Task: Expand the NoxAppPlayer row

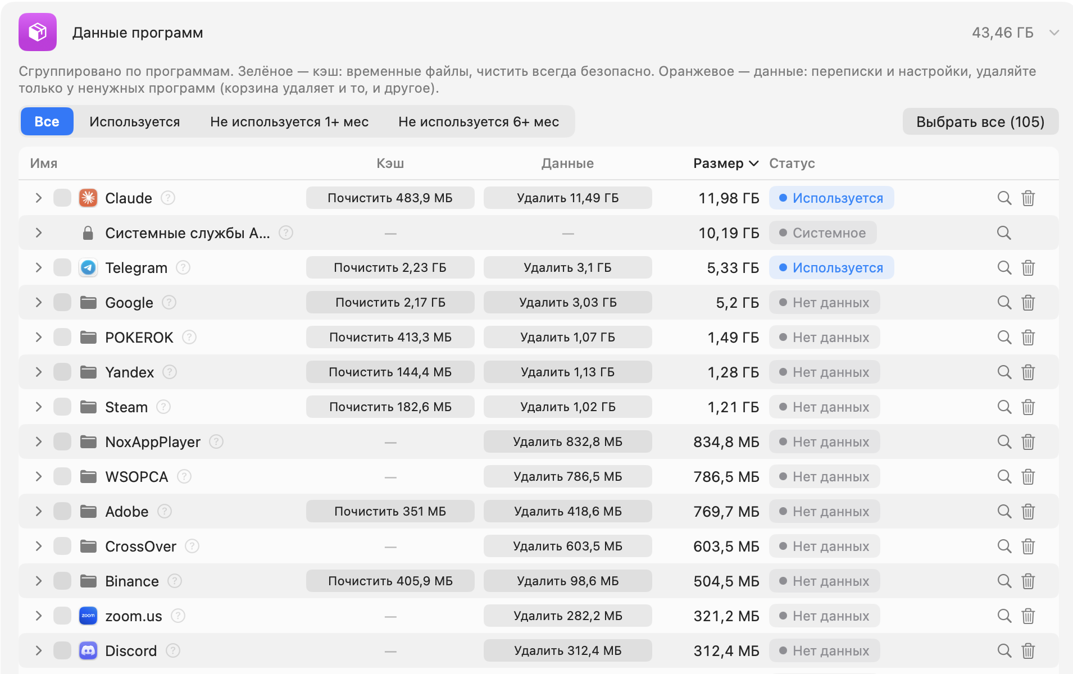Action: 38,442
